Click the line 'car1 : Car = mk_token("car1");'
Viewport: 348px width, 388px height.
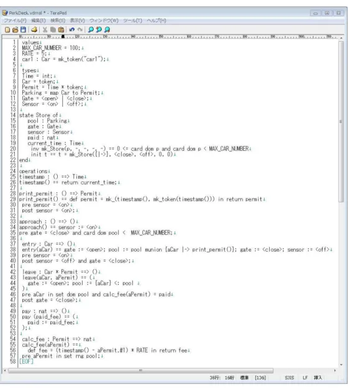point(65,59)
